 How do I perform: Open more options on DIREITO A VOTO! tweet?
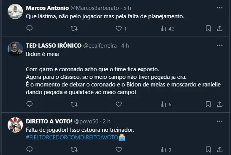[220, 121]
